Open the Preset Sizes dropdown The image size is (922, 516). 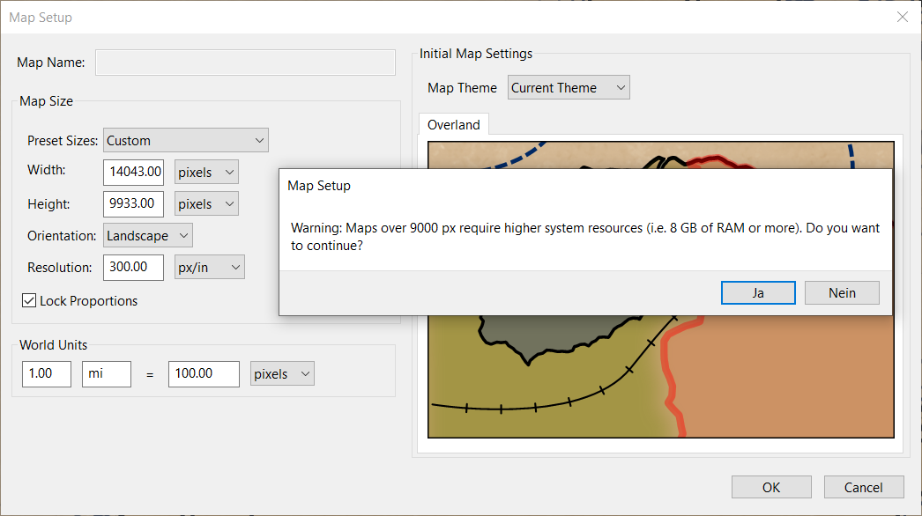[x=185, y=139]
